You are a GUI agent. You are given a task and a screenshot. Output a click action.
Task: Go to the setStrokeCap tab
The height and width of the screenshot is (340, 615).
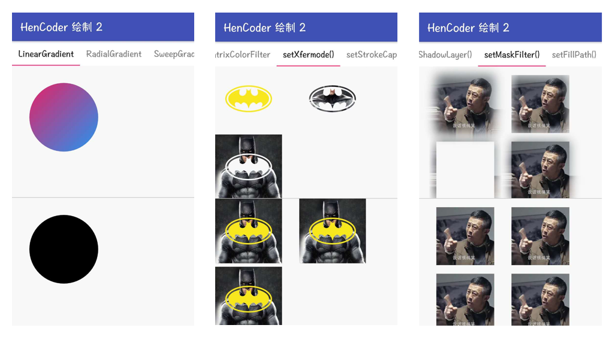[x=371, y=55]
